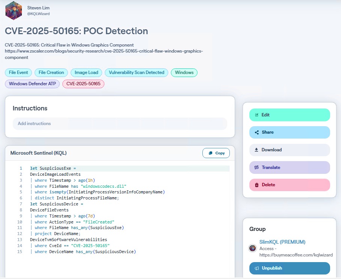Open the Translate action via its icon
This screenshot has width=341, height=279.
coord(257,167)
